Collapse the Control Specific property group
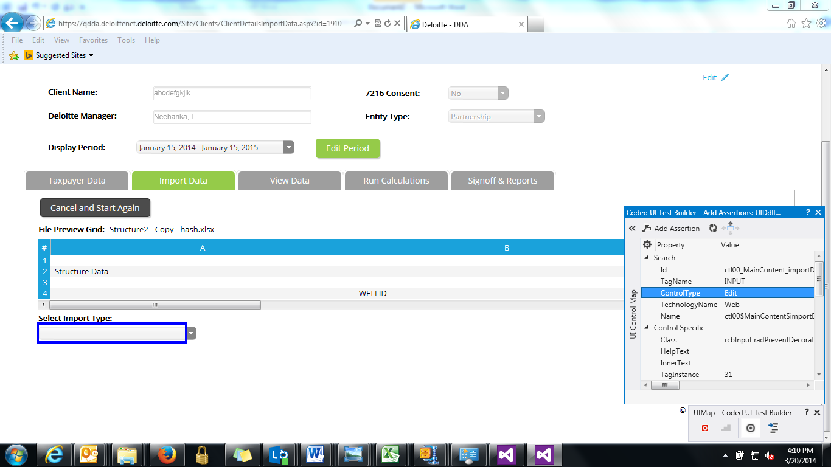This screenshot has height=467, width=831. (x=646, y=328)
